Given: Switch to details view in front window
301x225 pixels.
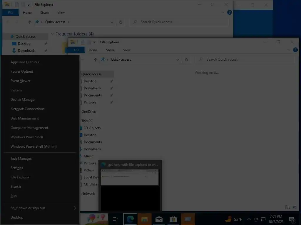Looking at the screenshot, I should pyautogui.click(x=288, y=207).
